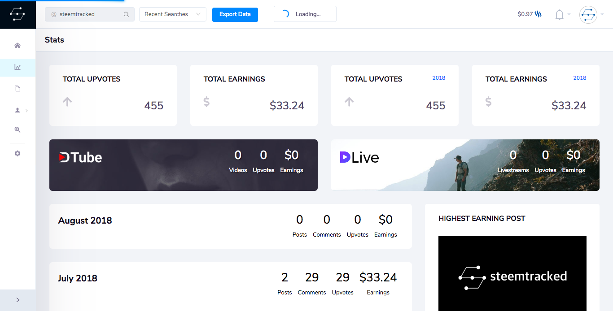Select the Stats chart icon in the sidebar
613x311 pixels.
[18, 67]
